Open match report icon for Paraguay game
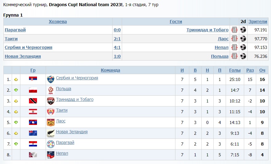Image resolution: width=271 pixels, height=164 pixels. 235,30
